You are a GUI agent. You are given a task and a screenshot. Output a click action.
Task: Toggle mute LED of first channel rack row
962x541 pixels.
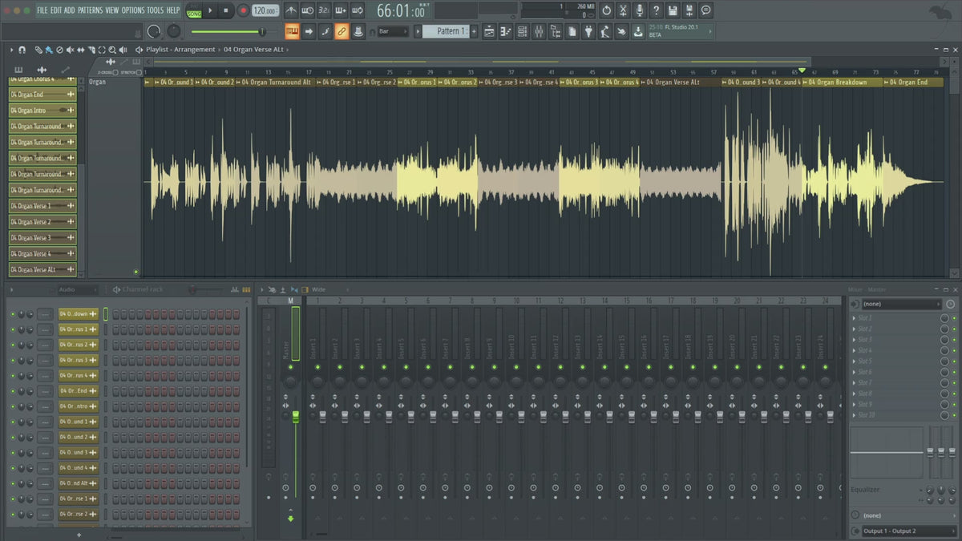13,314
